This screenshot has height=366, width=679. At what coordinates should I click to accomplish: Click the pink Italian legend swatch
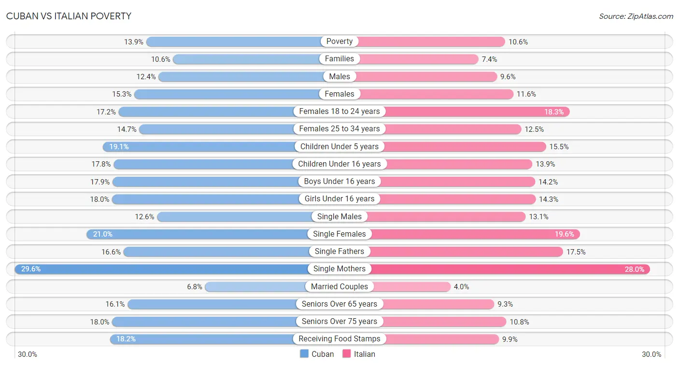point(347,354)
